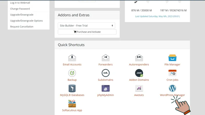Select Request Cancellation in sidebar
Screen dimensions: 205x115
[22, 27]
